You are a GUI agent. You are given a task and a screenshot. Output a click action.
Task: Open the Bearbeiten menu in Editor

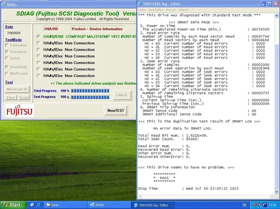pos(156,10)
